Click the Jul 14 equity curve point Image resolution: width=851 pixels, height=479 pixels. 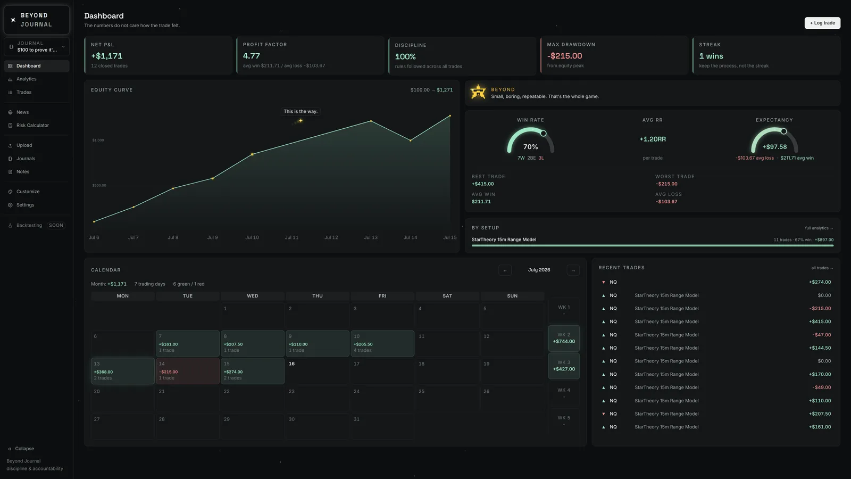click(410, 141)
